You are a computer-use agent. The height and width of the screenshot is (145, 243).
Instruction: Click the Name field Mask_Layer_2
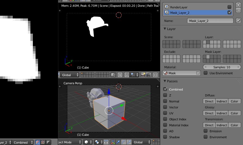coord(210,21)
